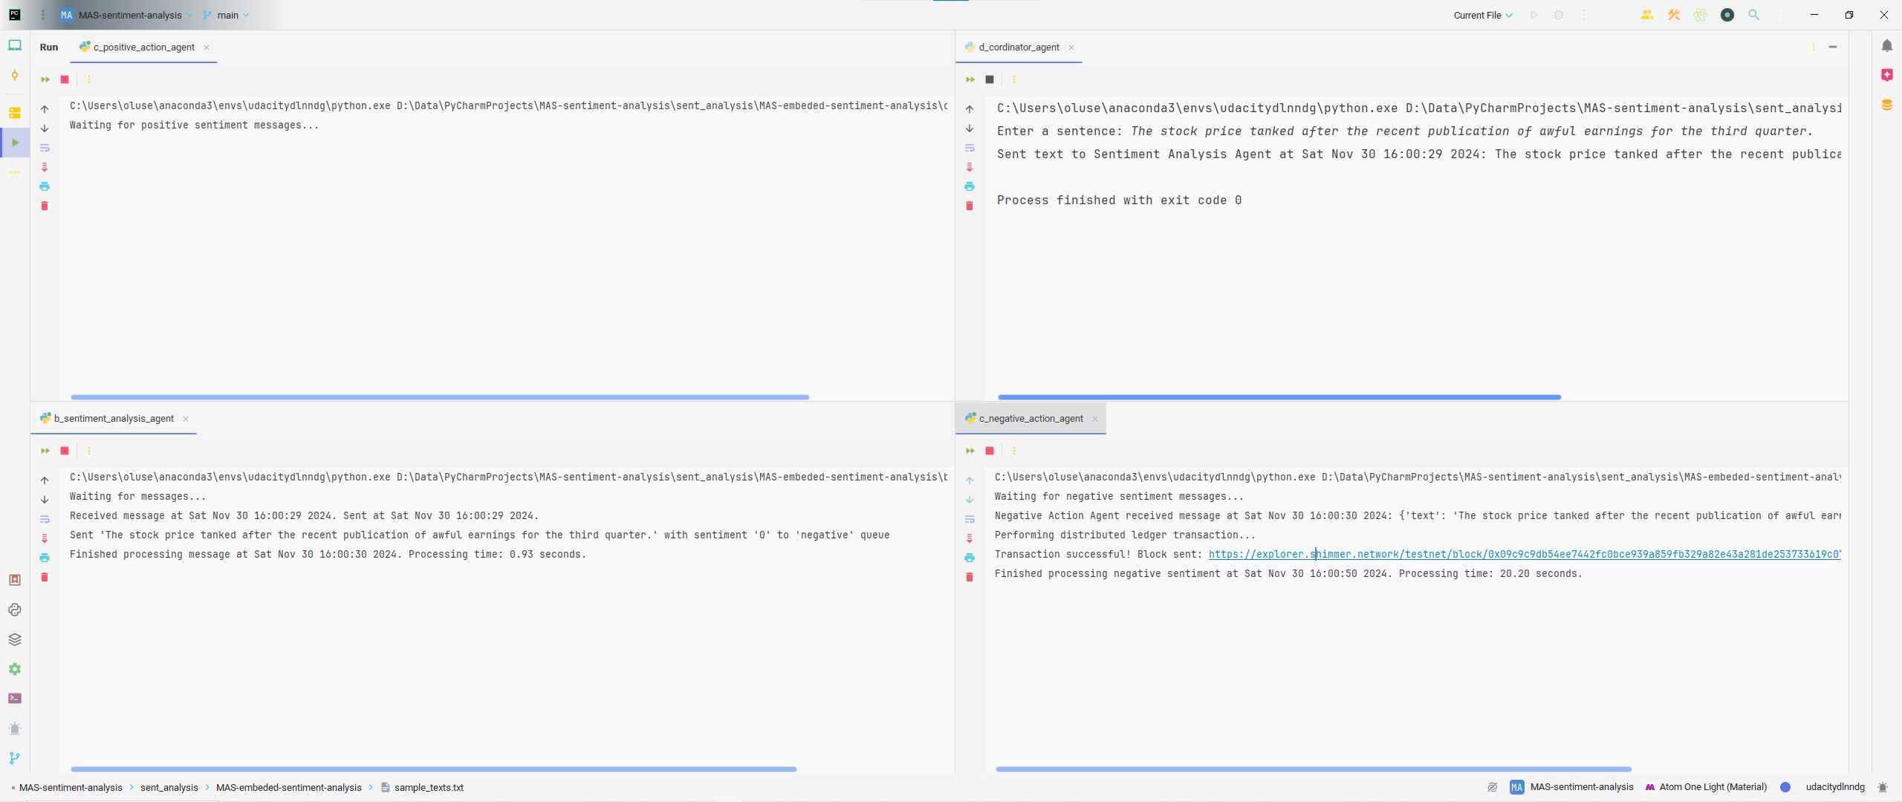Print the c_negative_action_agent console output
Screen dimensions: 1902x802
point(970,558)
